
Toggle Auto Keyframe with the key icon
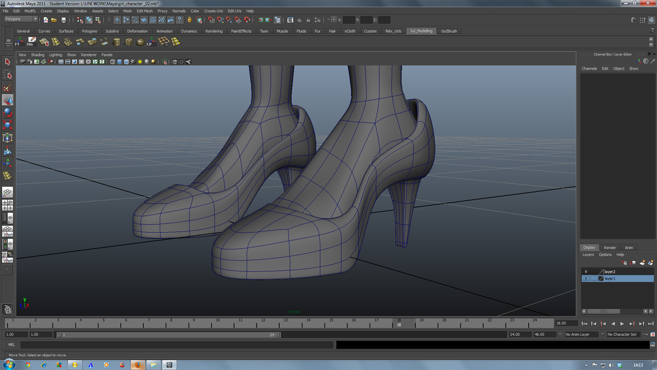(646, 334)
